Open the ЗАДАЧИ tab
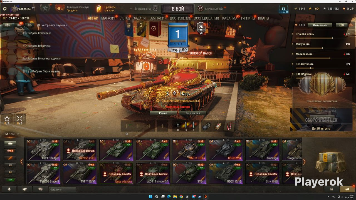Screen dimensions: 356x200 pos(139,18)
